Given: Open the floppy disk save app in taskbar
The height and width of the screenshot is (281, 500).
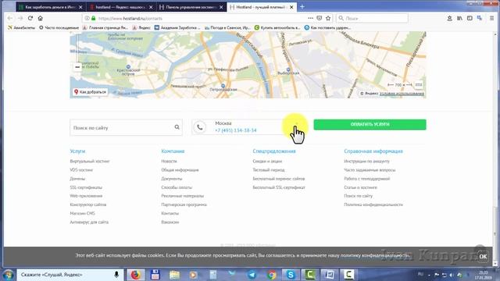Looking at the screenshot, I should click(x=155, y=275).
